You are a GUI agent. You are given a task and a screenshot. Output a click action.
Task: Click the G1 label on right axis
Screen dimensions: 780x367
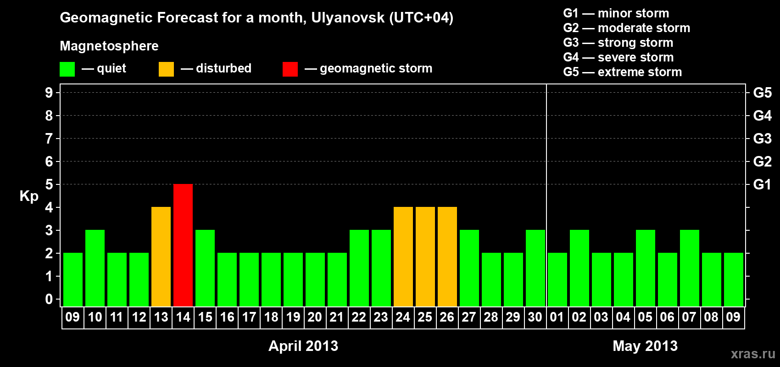(x=763, y=184)
